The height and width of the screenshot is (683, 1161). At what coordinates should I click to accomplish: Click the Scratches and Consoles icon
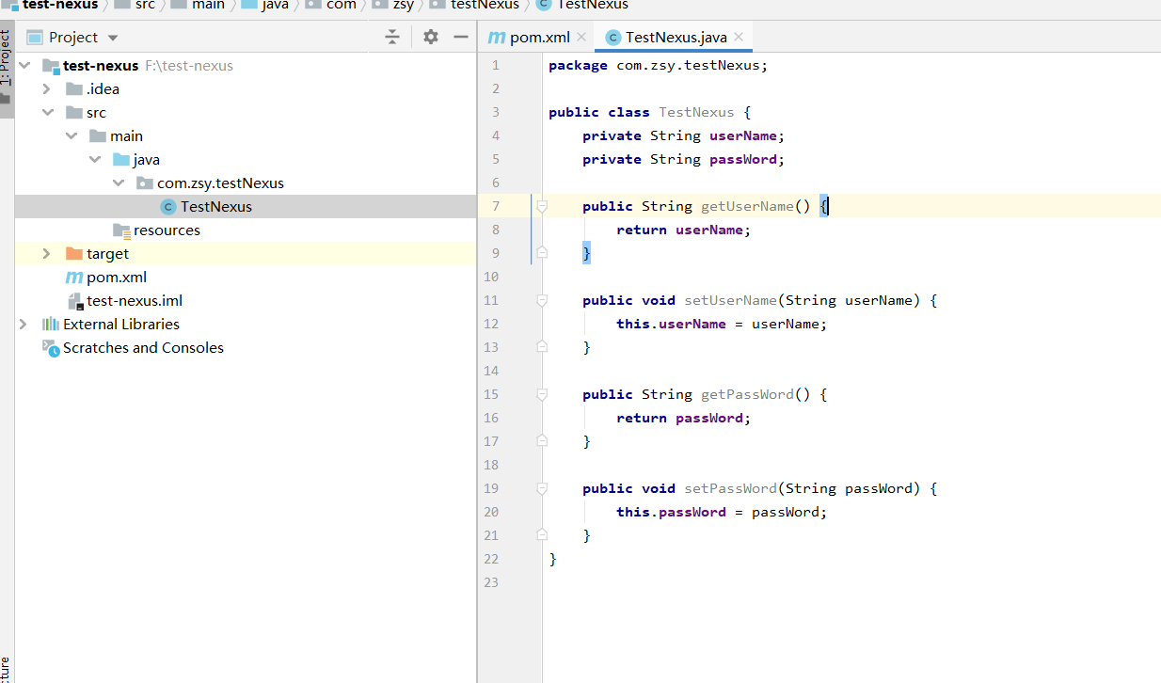[x=51, y=347]
